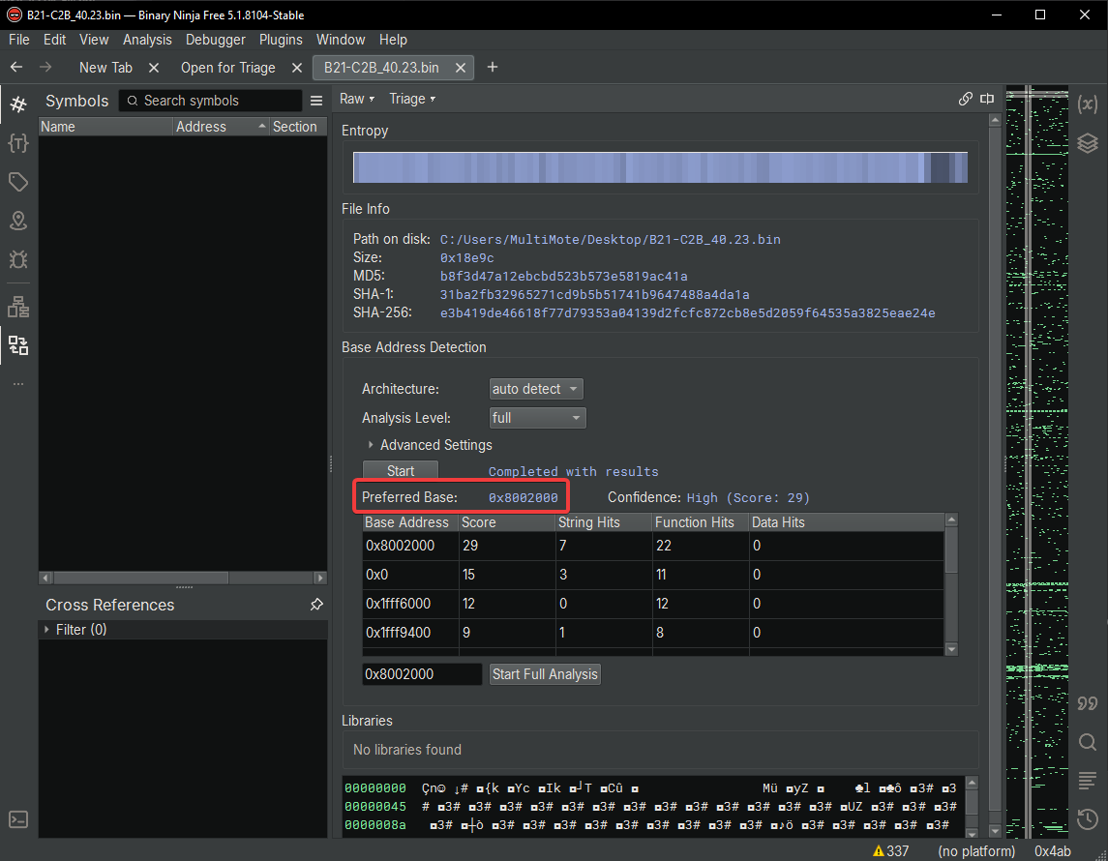Expand Advanced Settings section
The image size is (1108, 861).
pyautogui.click(x=435, y=445)
